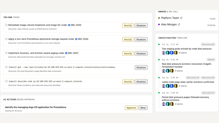The height and width of the screenshot is (123, 219).
Task: Toggle status circle for eviction-aware paging task
Action: [x=6, y=53]
